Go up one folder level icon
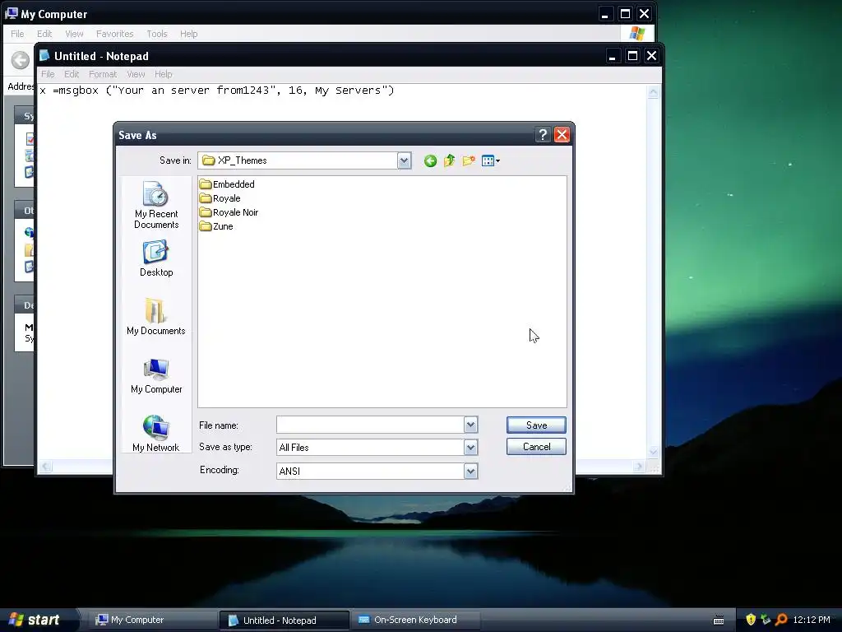Screen dimensions: 842x632 pos(450,160)
